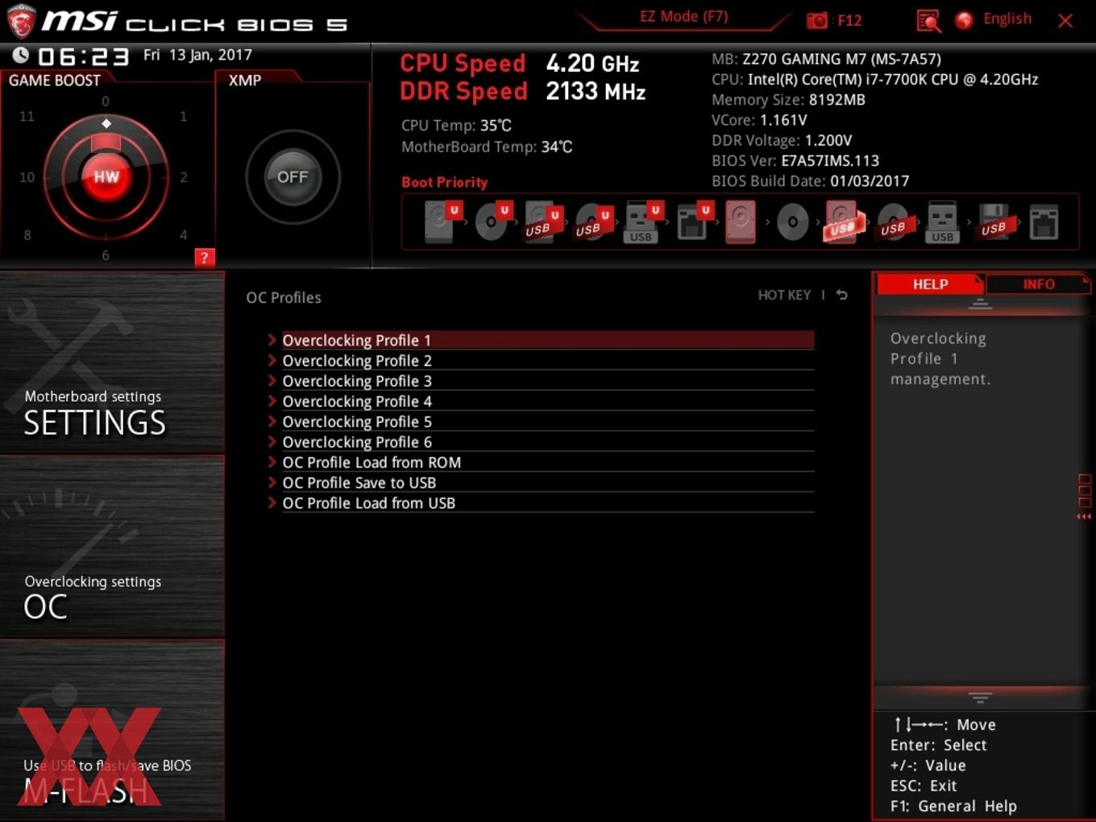The width and height of the screenshot is (1096, 822).
Task: Select the UEFI CD/DVD boot device icon
Action: (x=493, y=222)
